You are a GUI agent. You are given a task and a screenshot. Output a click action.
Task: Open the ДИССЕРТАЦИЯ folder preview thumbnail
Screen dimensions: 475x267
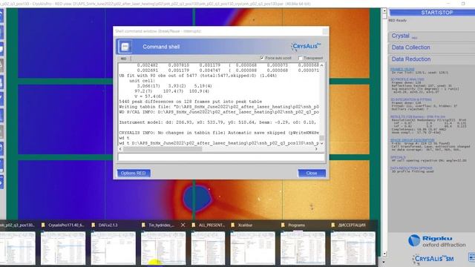[x=353, y=248]
